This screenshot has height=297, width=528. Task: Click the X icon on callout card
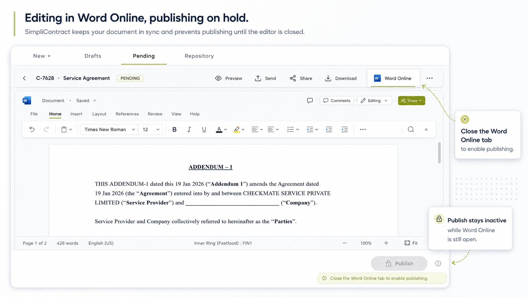pos(465,119)
